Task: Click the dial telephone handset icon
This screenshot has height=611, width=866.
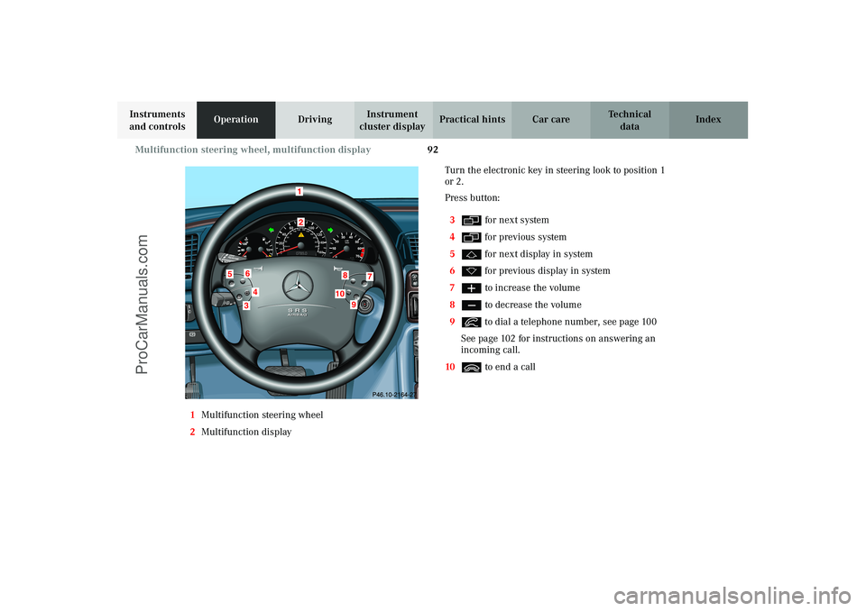Action: (x=471, y=323)
